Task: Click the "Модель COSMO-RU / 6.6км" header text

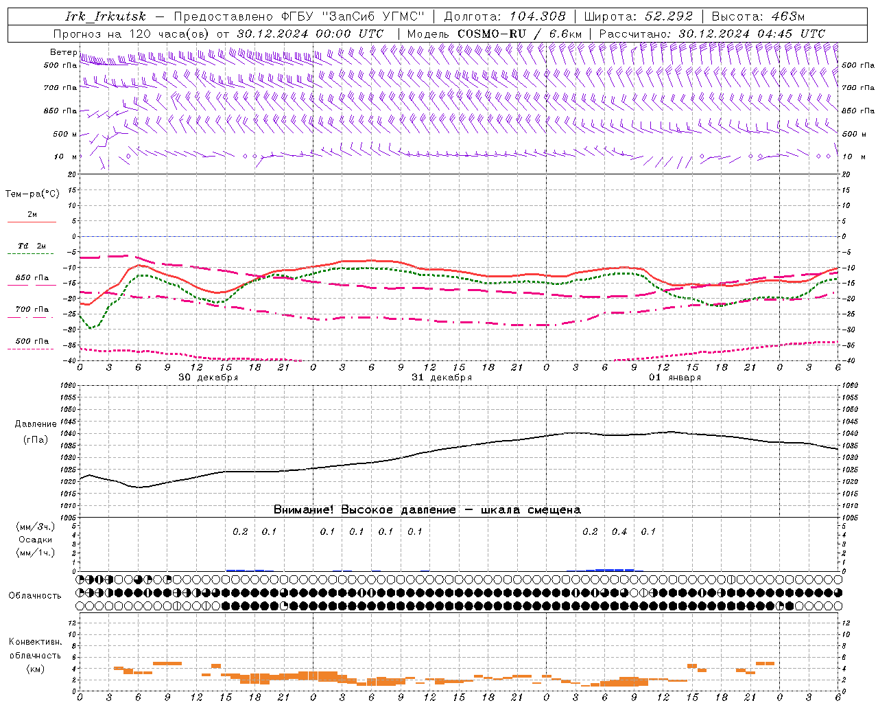Action: 495,34
